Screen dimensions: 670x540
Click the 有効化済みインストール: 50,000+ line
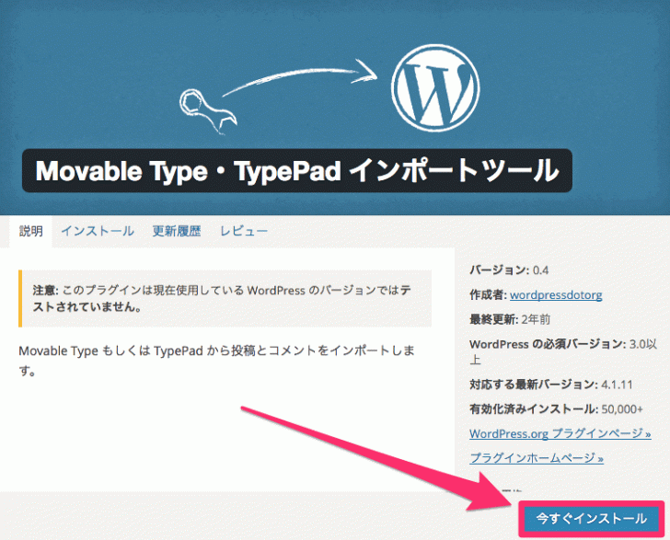556,408
